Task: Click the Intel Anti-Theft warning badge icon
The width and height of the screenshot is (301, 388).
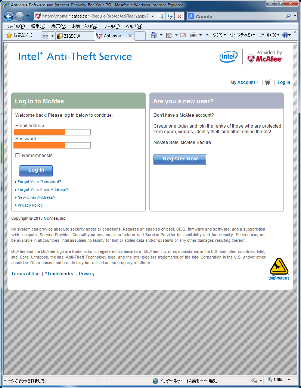Action: 279,269
